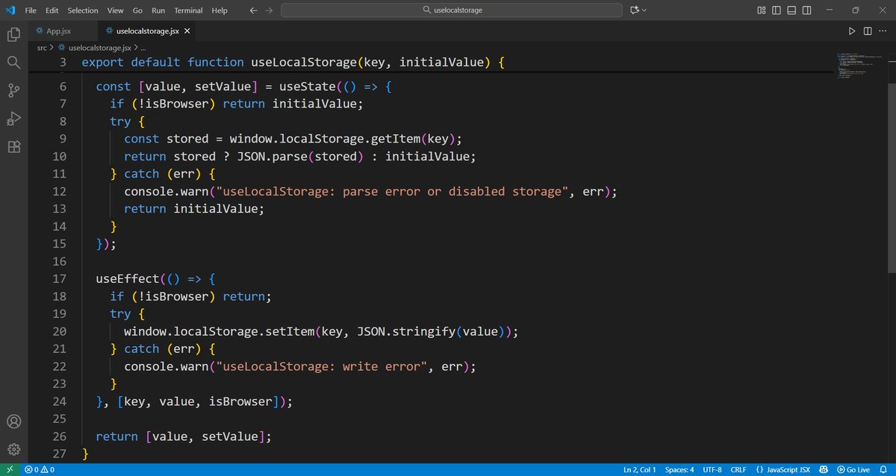The image size is (896, 476).
Task: Open the Go menu
Action: (x=137, y=10)
